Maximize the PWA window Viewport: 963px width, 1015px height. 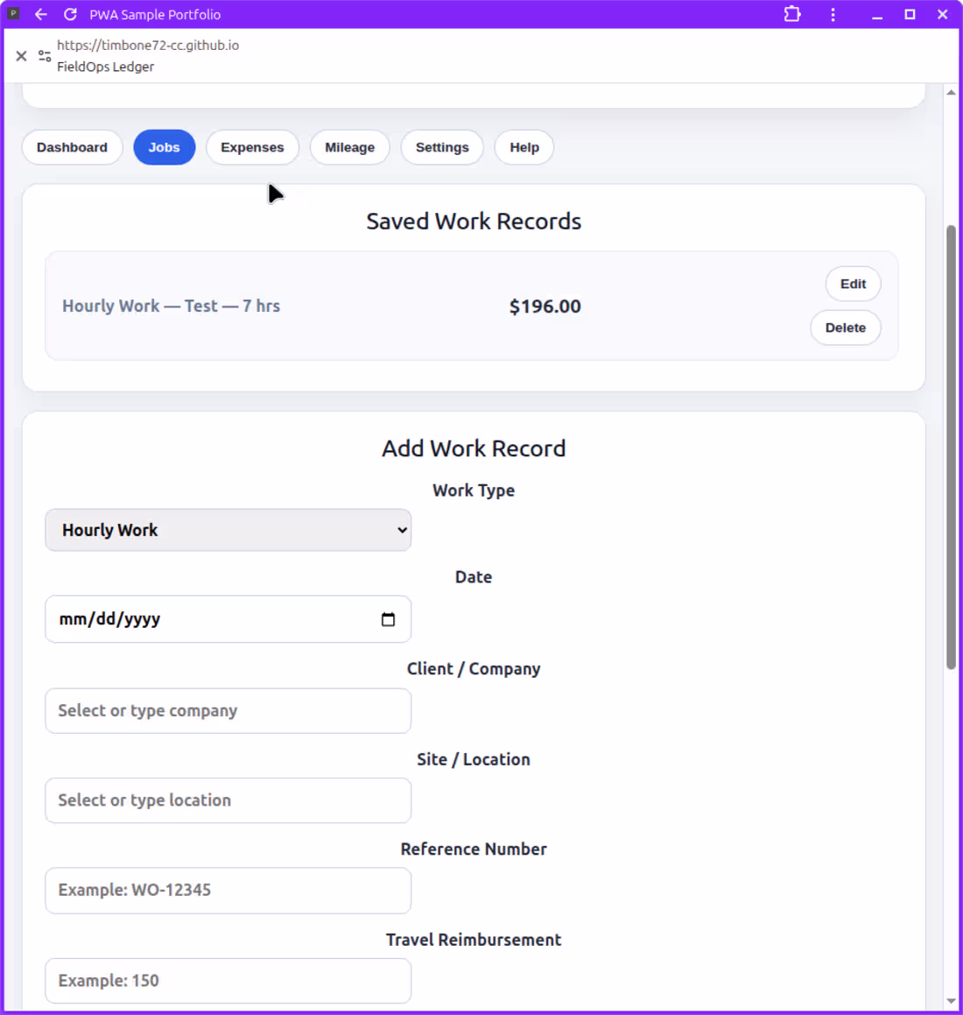[910, 14]
